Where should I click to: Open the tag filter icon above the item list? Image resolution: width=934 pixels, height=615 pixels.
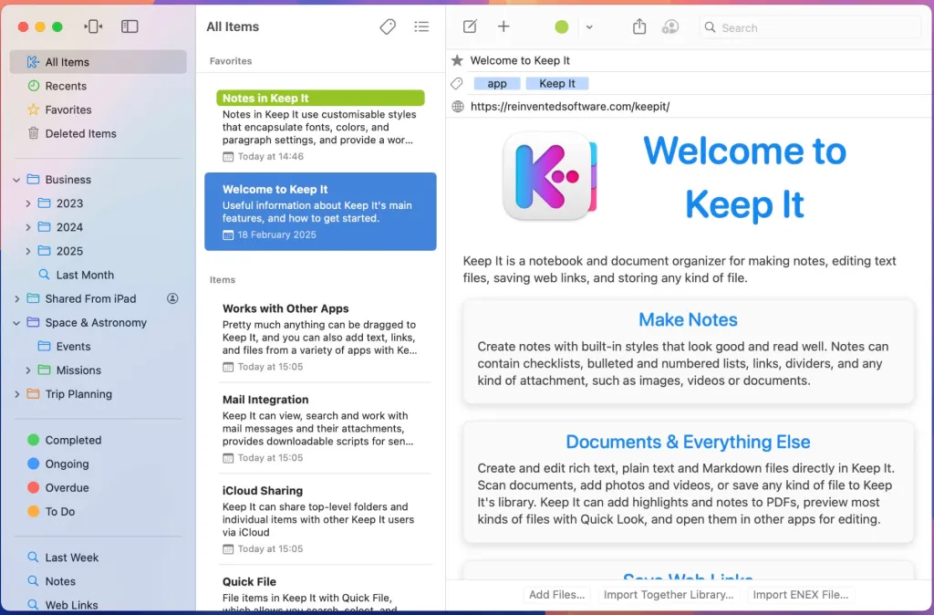(x=387, y=26)
